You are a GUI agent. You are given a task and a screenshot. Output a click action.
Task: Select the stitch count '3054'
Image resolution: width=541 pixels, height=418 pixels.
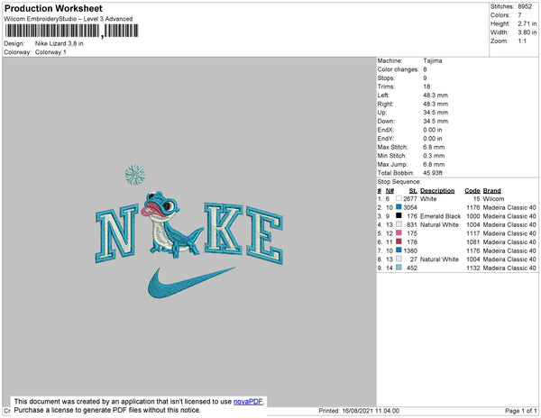click(410, 207)
